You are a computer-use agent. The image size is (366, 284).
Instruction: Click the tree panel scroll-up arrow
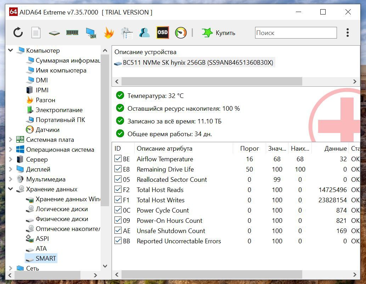coord(105,50)
